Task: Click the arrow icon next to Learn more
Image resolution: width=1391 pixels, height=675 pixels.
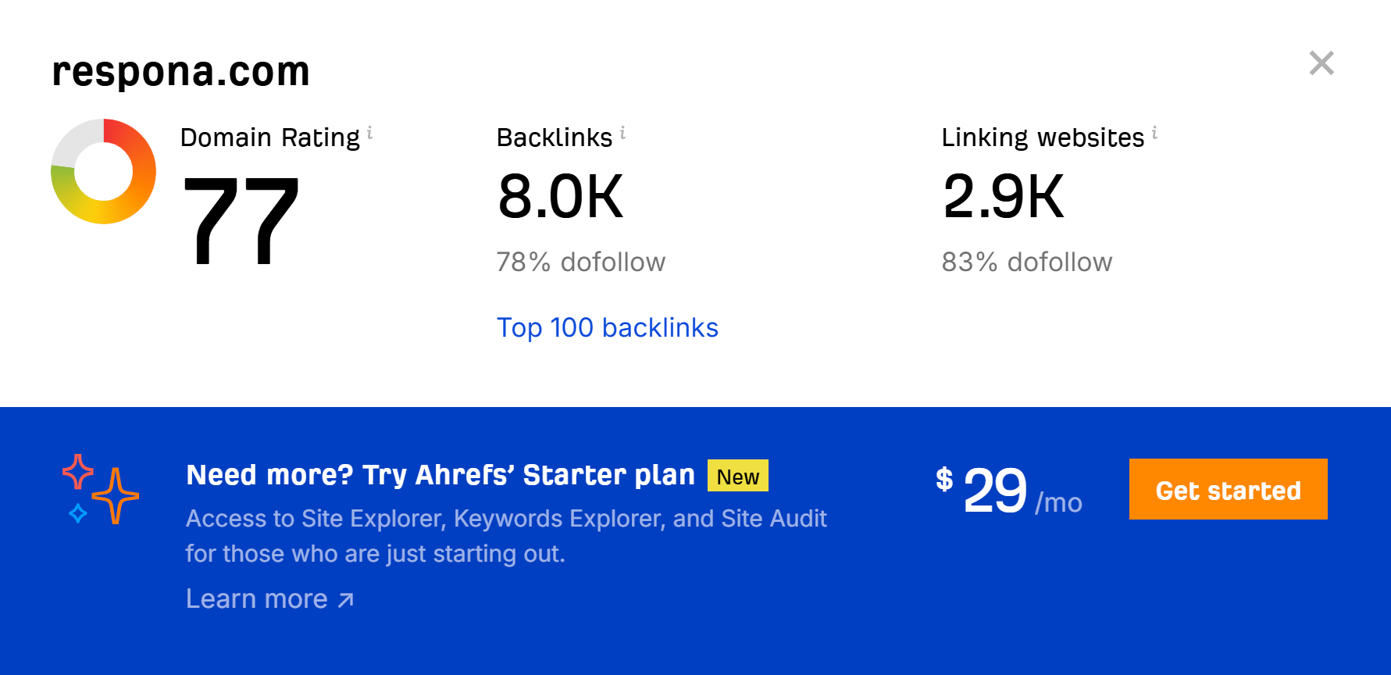Action: point(344,600)
